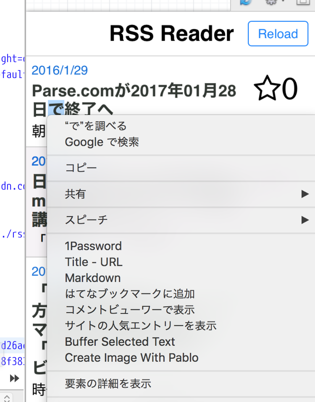The height and width of the screenshot is (402, 315).
Task: Choose Markdown from context menu
Action: click(x=93, y=278)
